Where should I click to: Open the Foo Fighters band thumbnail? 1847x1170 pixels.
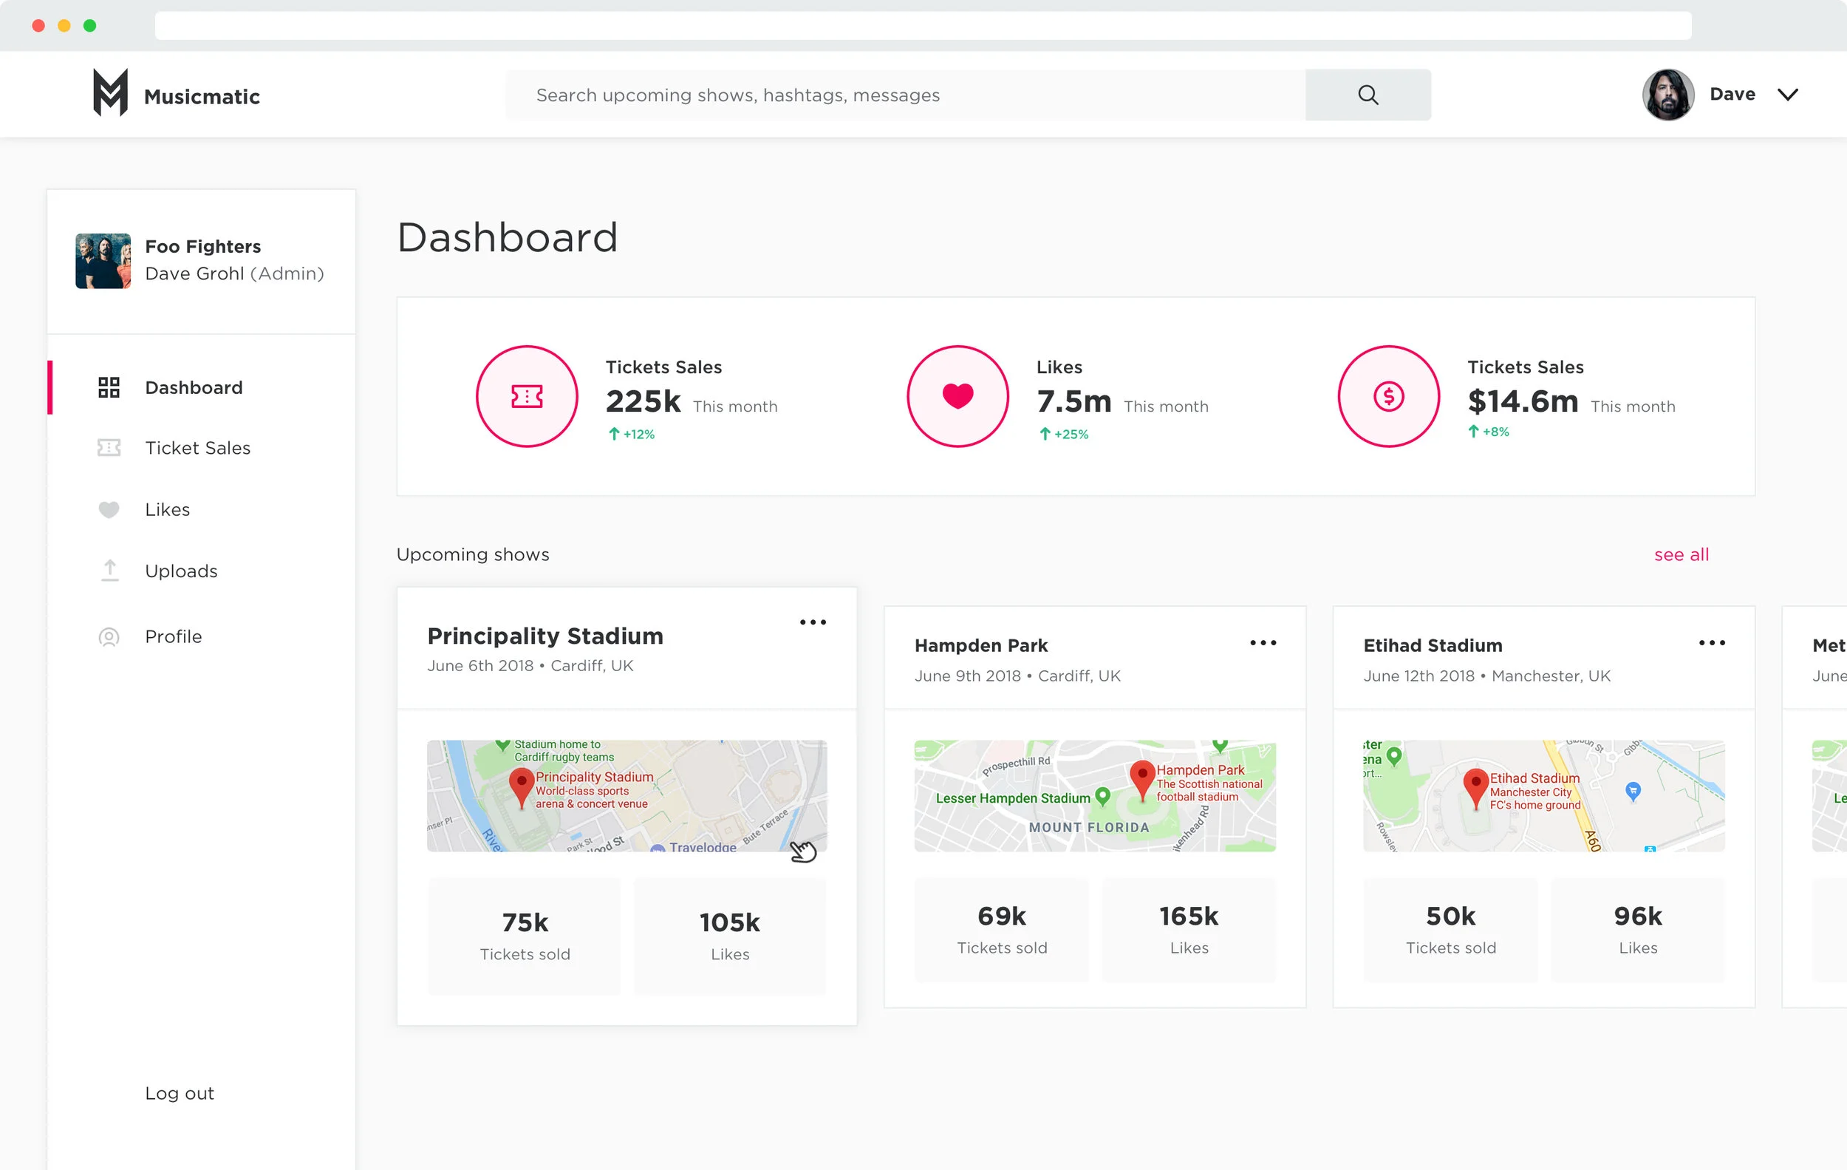click(103, 261)
